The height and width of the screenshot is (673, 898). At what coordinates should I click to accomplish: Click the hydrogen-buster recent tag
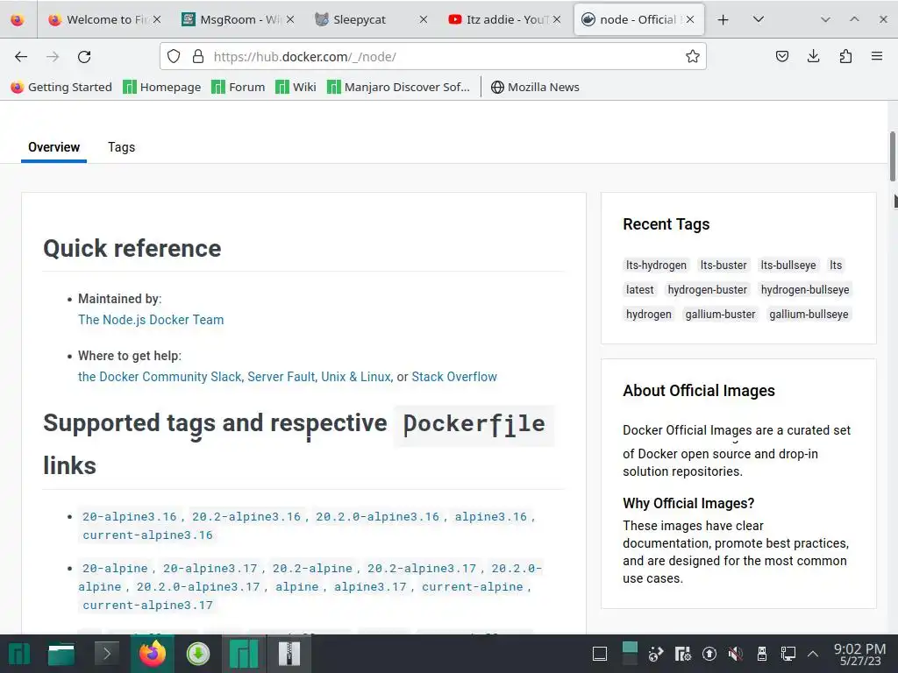[x=708, y=289]
